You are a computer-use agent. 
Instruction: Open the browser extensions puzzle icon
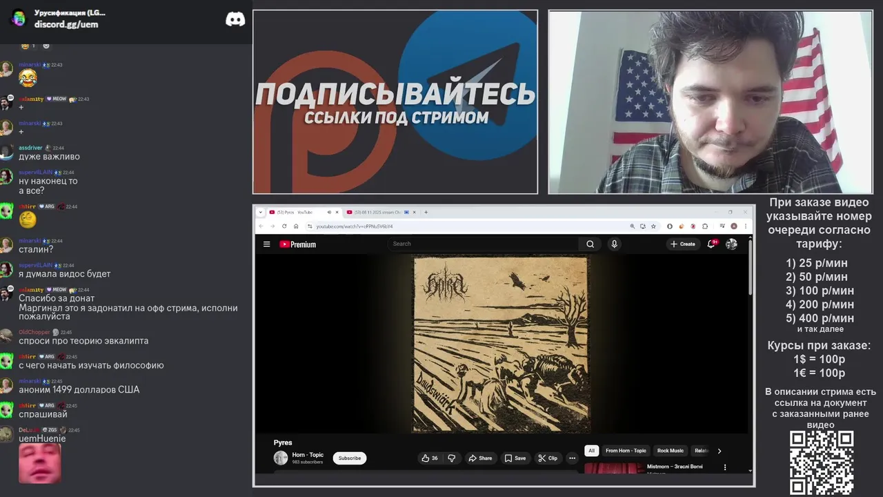(705, 226)
